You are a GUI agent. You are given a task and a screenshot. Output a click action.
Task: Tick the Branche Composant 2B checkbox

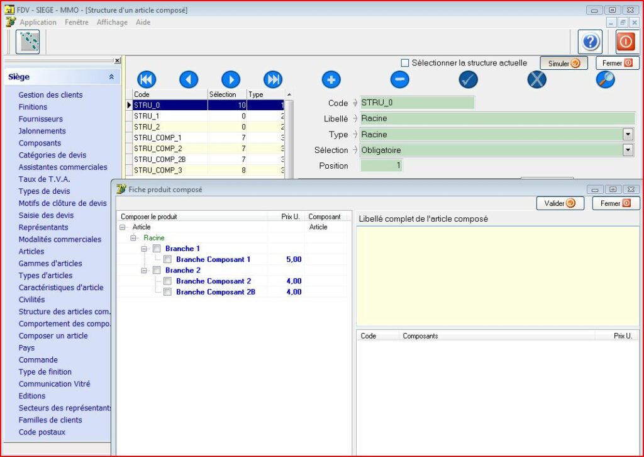coord(167,292)
